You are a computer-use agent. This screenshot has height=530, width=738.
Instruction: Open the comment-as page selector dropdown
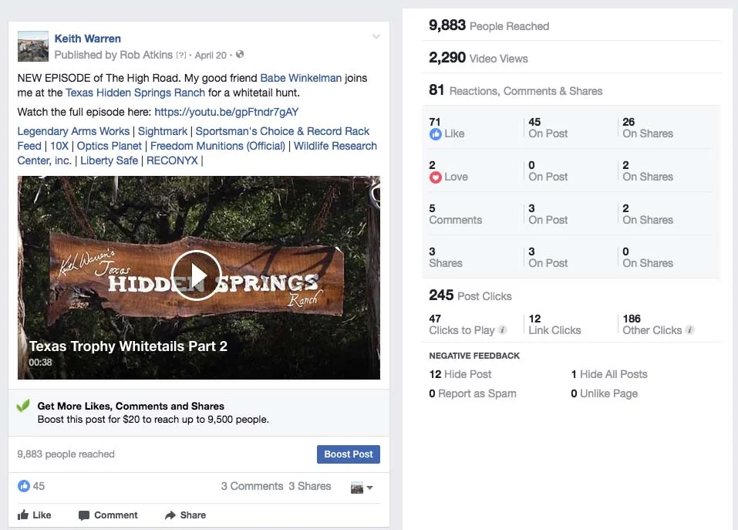362,488
